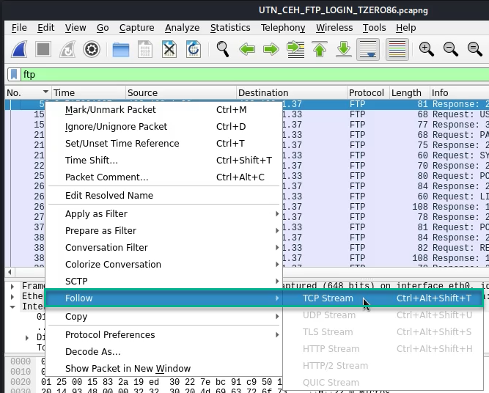Restart the current capture icon

coord(67,49)
